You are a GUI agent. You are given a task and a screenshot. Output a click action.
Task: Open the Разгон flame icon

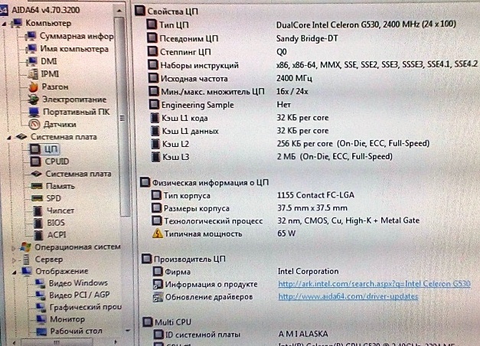click(33, 87)
